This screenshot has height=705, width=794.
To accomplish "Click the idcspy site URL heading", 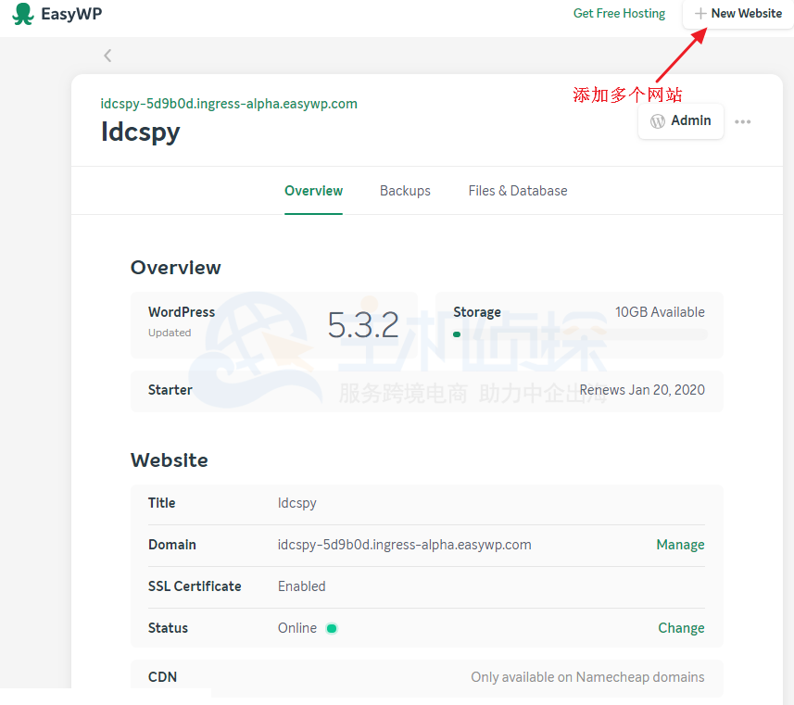I will 229,104.
